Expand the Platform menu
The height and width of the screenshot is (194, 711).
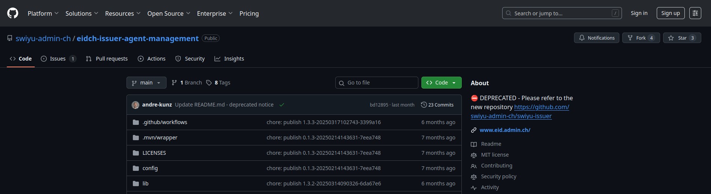(43, 13)
